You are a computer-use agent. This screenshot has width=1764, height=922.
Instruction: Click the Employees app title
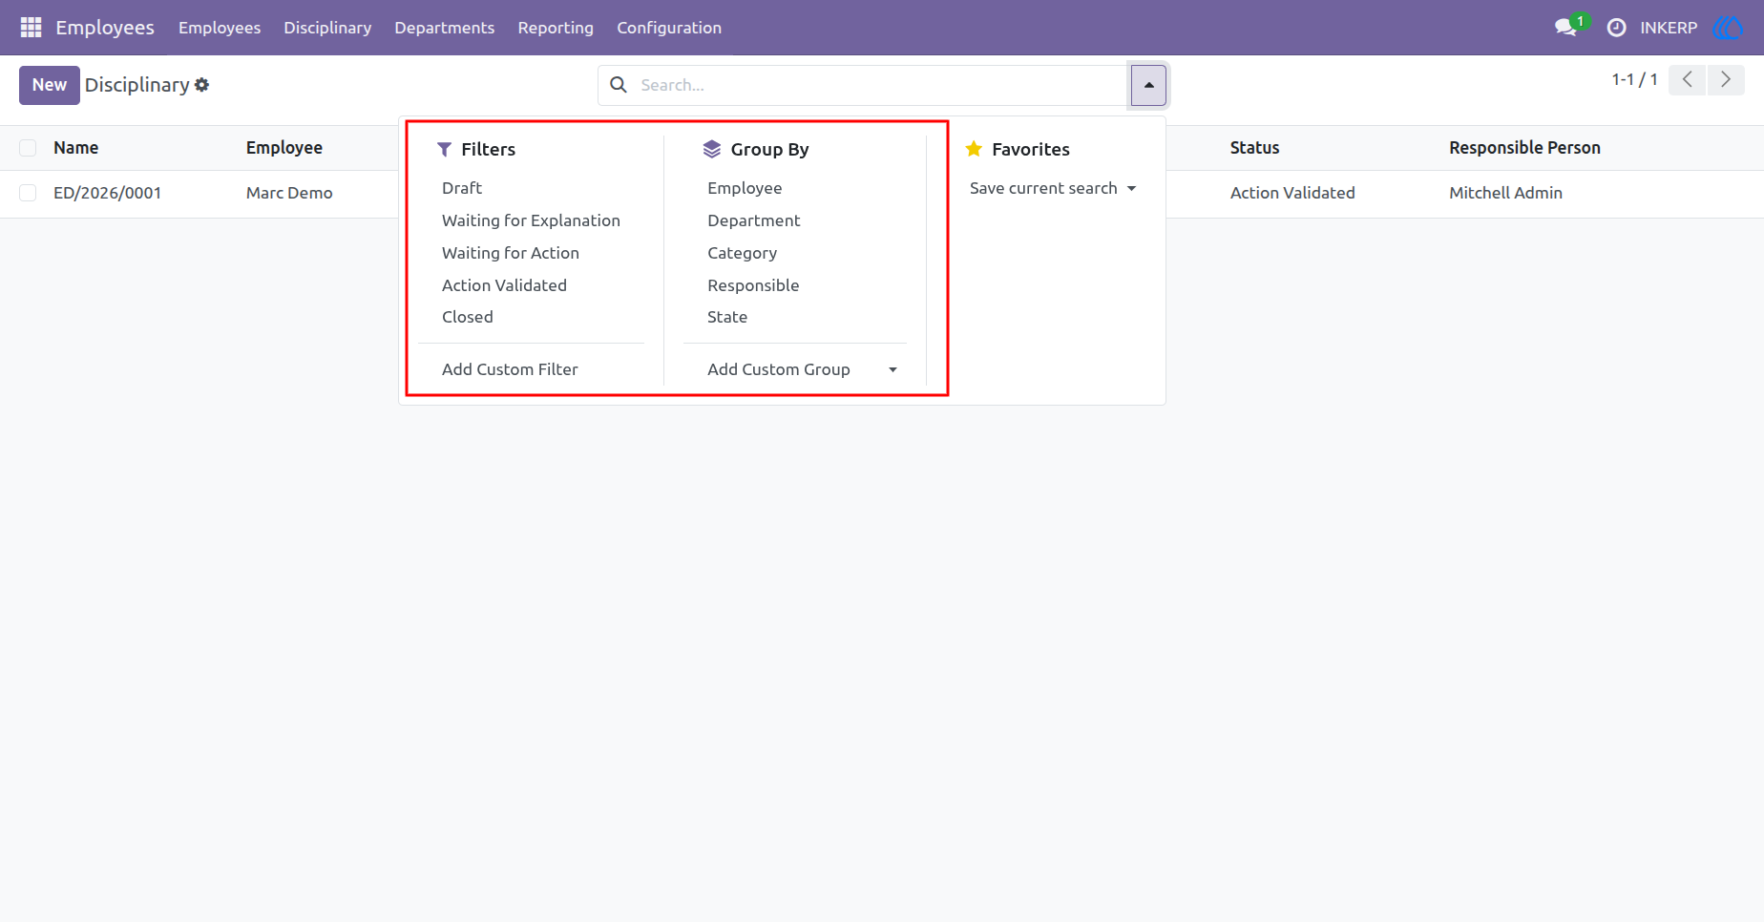coord(105,28)
